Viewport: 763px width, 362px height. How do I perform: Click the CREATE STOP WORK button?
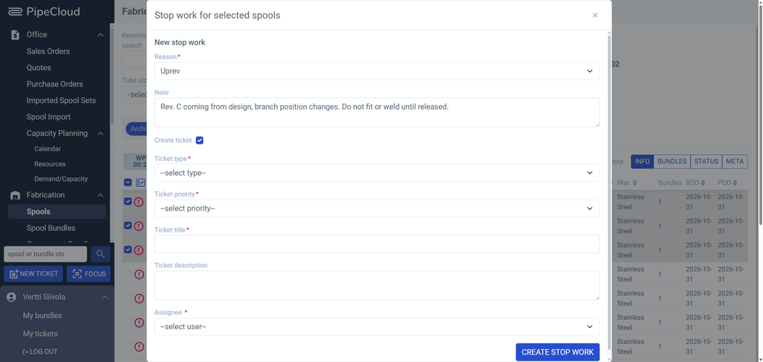pyautogui.click(x=557, y=352)
